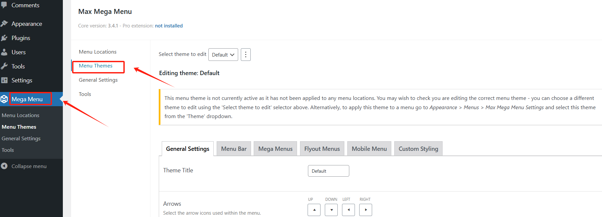602x217 pixels.
Task: Open the LEFT arrow icon selector
Action: point(348,210)
